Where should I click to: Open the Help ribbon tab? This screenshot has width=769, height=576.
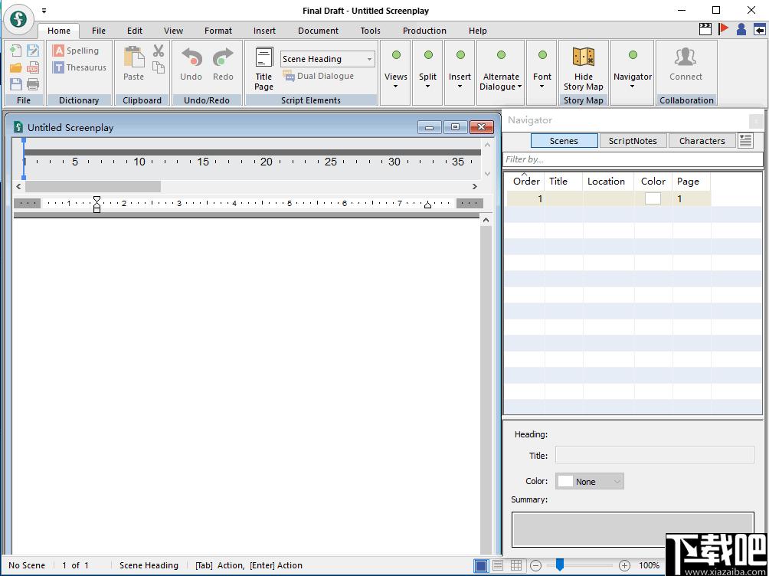478,31
